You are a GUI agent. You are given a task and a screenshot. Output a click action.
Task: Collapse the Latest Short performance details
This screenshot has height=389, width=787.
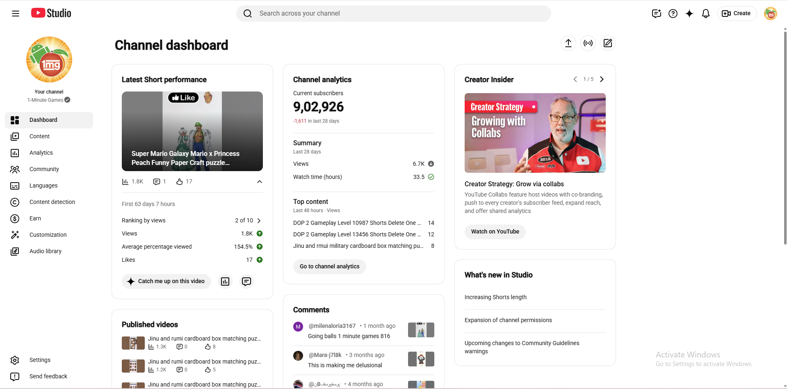point(260,182)
